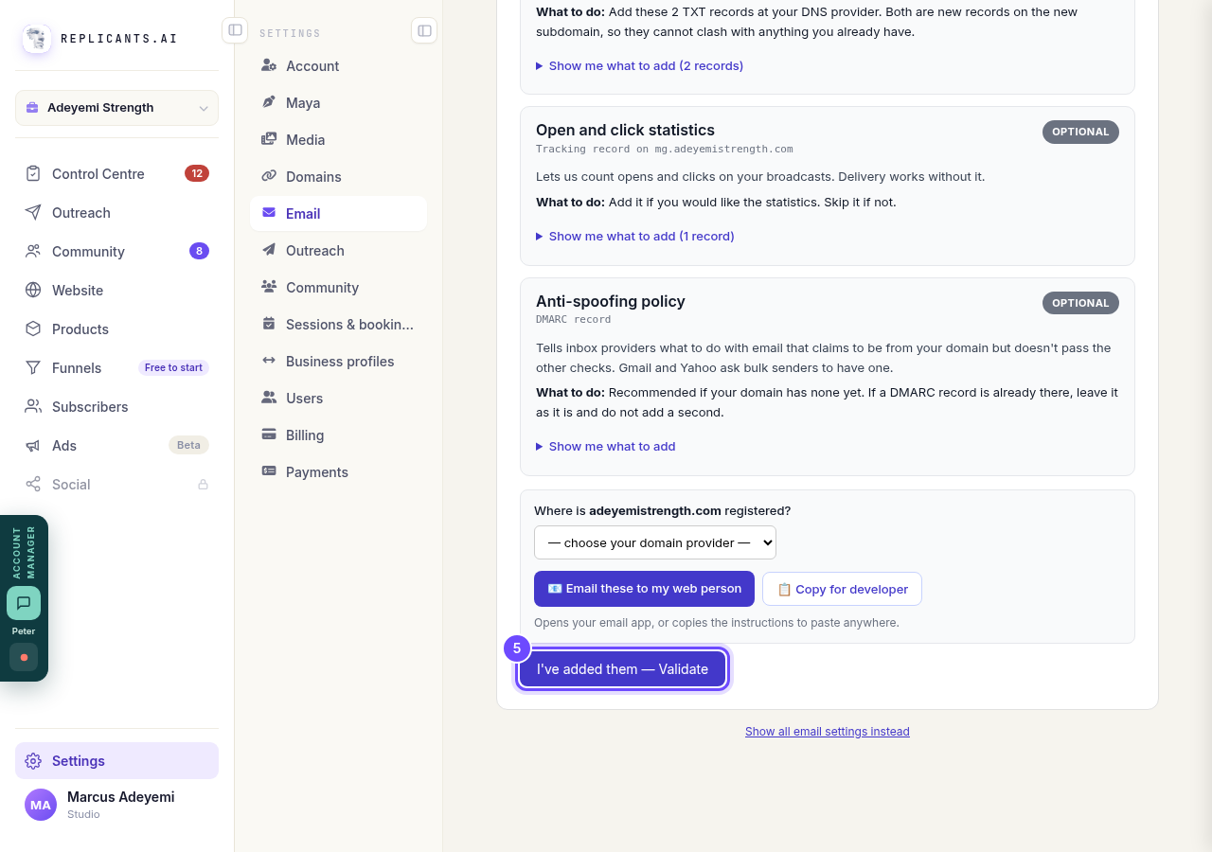
Task: Click the Website globe icon
Action: pos(33,290)
